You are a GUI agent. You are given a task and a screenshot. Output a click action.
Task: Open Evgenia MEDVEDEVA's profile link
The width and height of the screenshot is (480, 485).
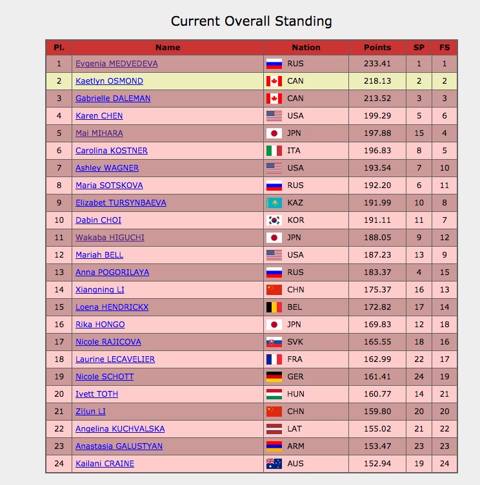coord(117,64)
